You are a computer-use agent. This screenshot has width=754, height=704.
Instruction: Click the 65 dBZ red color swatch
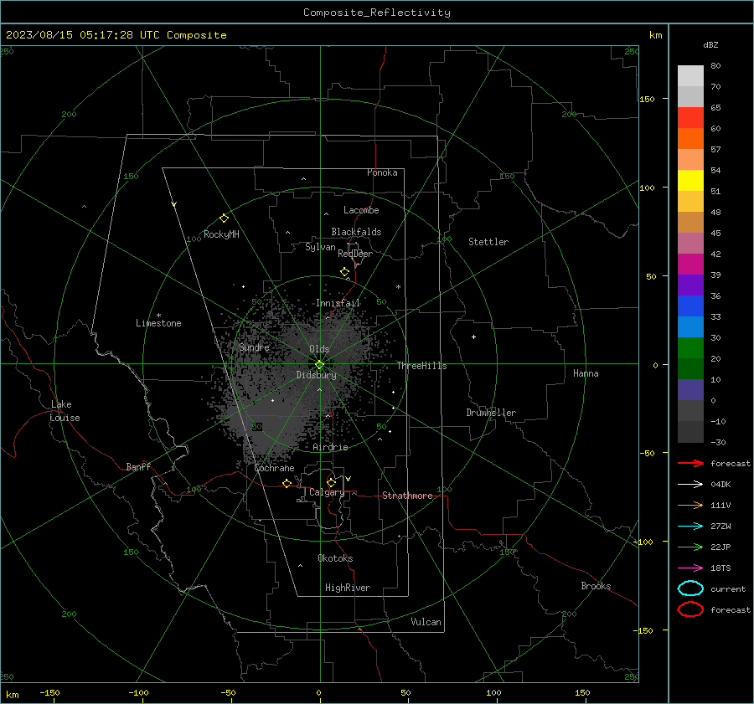point(690,118)
